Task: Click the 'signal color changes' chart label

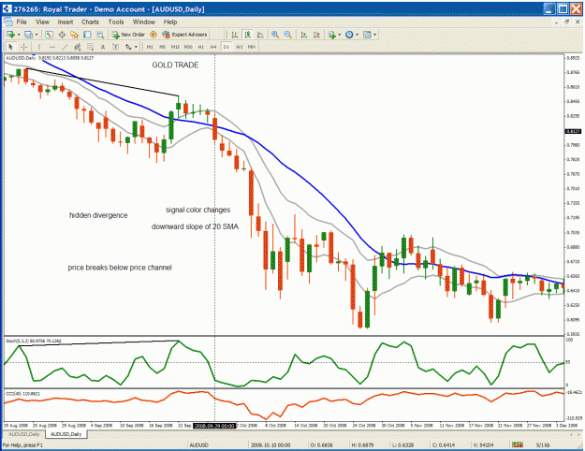Action: 197,210
